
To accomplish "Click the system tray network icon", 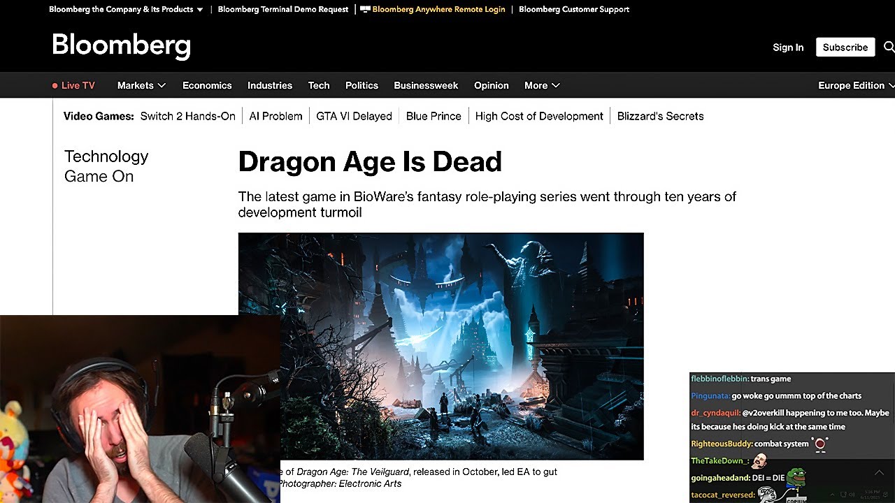I will (x=844, y=495).
